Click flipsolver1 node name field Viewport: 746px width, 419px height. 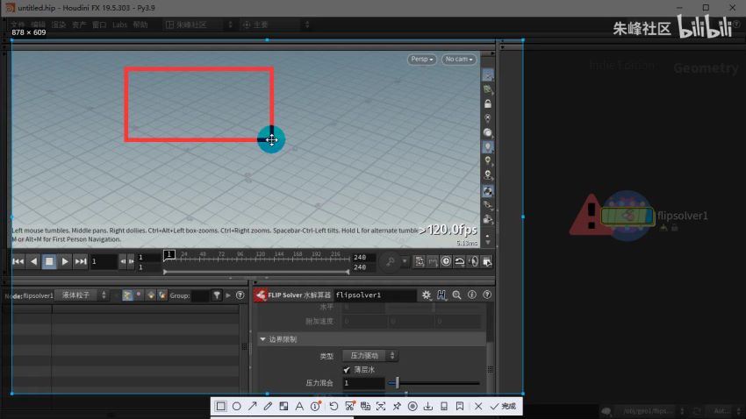tap(375, 295)
